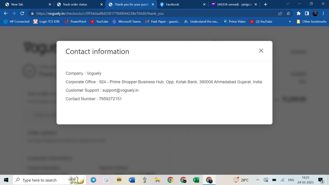View site information lock icon
This screenshot has height=185, width=329.
click(x=32, y=13)
